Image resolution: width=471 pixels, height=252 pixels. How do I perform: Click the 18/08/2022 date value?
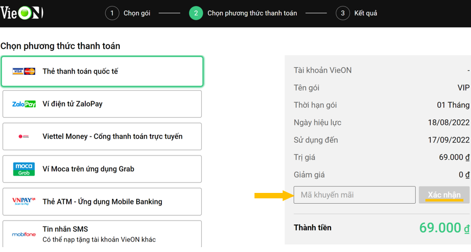pos(449,122)
